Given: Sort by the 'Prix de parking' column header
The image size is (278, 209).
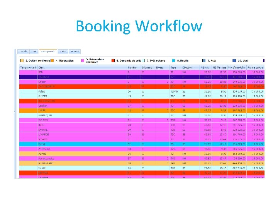Looking at the screenshot, I should tap(256, 67).
